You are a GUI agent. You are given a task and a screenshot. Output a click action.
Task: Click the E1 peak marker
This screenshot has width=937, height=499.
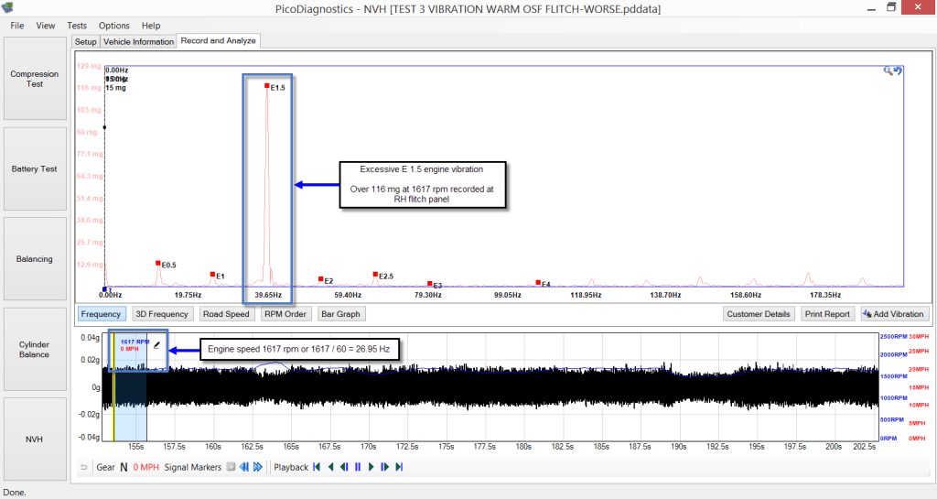[212, 275]
